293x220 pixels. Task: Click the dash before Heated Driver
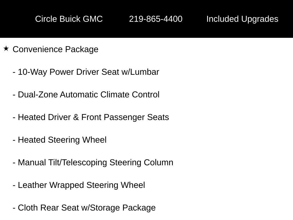[x=14, y=117]
